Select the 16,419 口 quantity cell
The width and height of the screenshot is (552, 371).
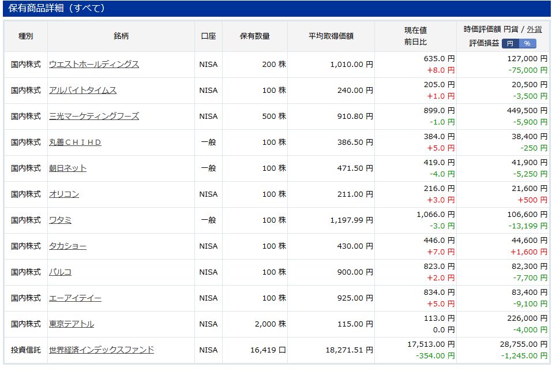(268, 350)
